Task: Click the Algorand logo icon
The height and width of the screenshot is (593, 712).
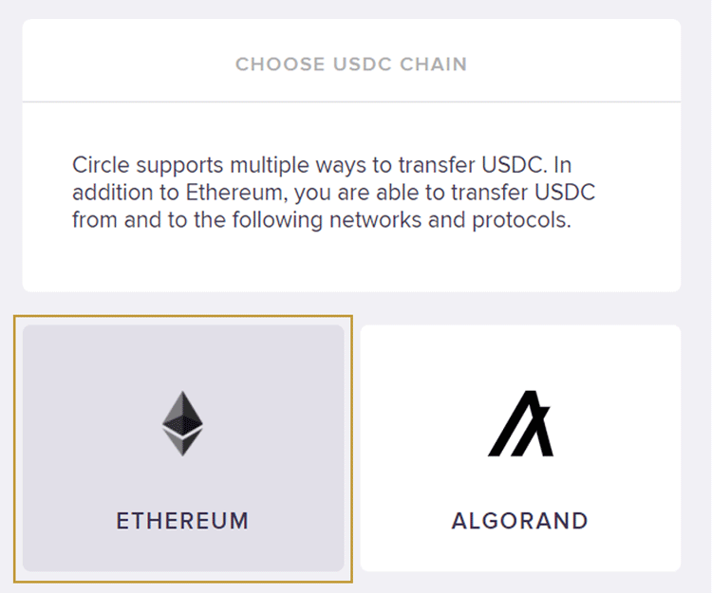Action: click(520, 423)
